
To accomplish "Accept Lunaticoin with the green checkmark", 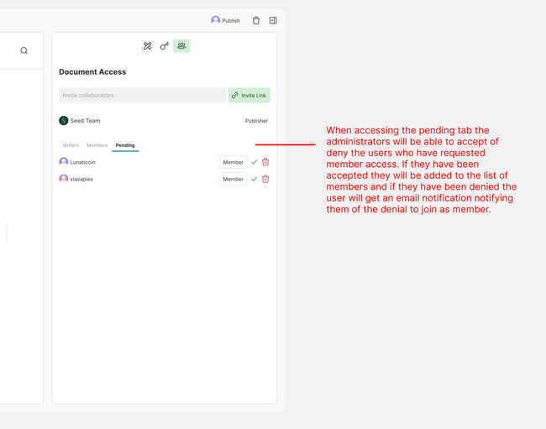I will pos(255,162).
